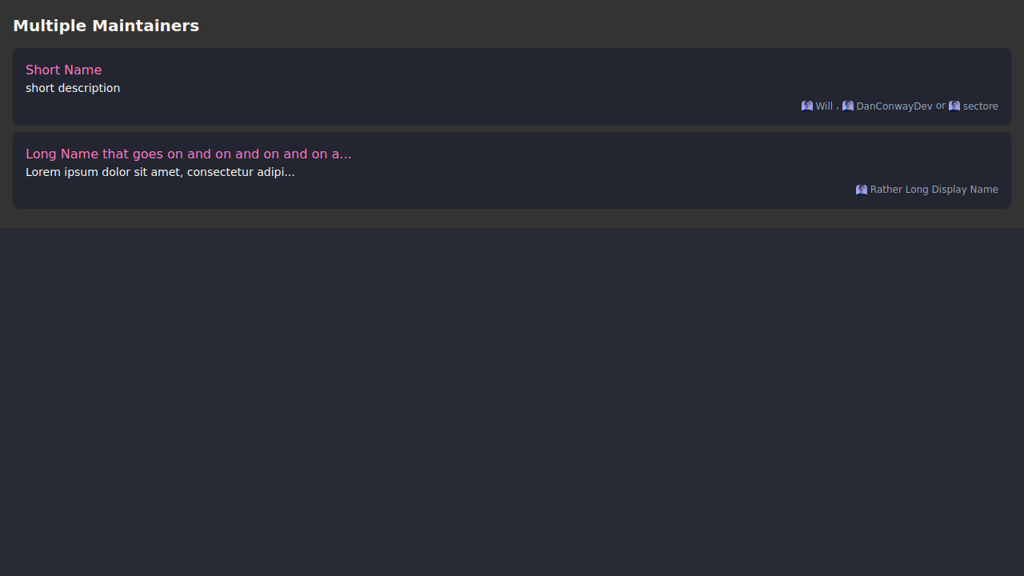Screen dimensions: 1024x576
Task: Click the empty dark area below the cards
Action: 512,400
